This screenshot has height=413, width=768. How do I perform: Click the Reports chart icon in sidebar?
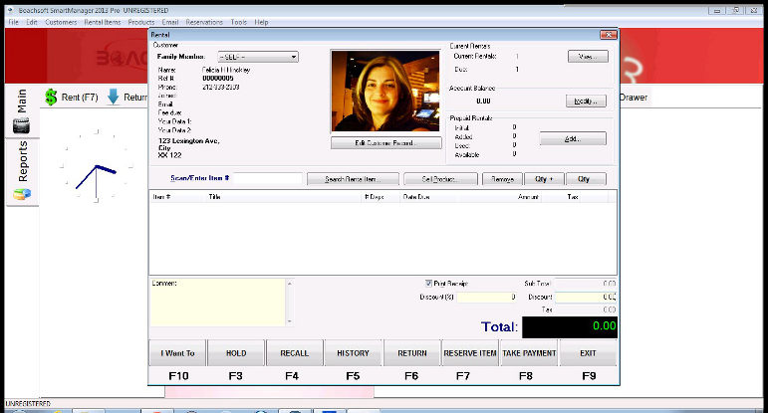(22, 193)
